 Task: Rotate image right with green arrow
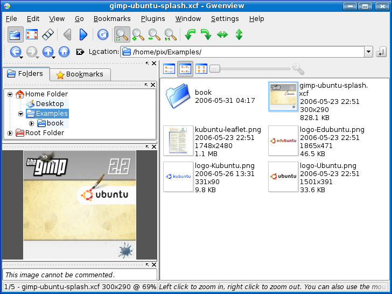point(206,35)
